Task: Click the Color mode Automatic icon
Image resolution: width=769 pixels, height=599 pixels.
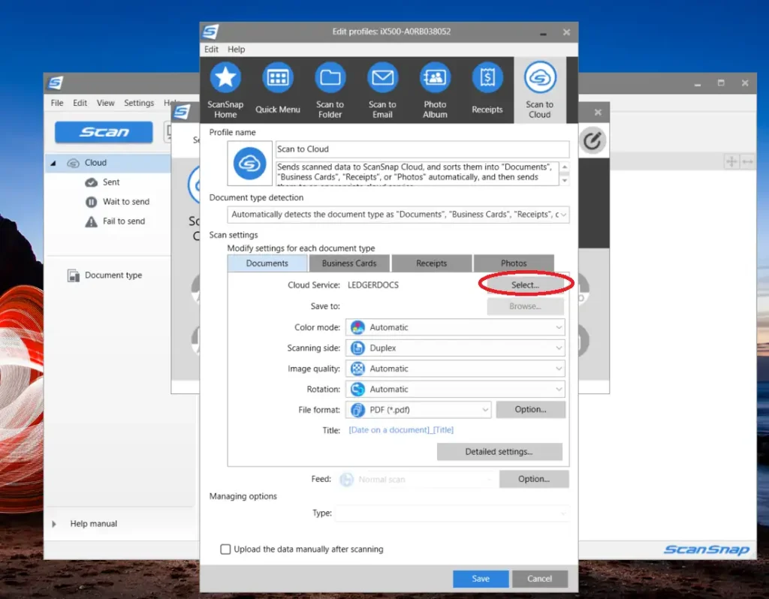Action: tap(358, 327)
